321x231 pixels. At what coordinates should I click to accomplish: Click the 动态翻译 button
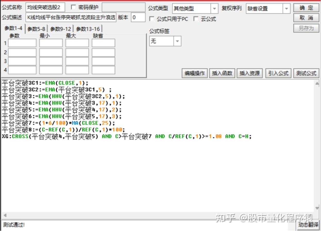308,225
